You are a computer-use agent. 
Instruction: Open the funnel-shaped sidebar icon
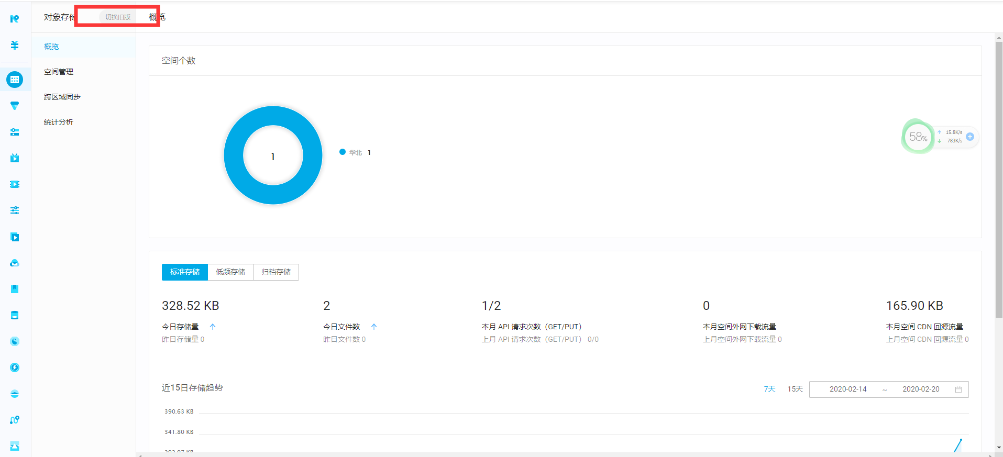point(15,106)
